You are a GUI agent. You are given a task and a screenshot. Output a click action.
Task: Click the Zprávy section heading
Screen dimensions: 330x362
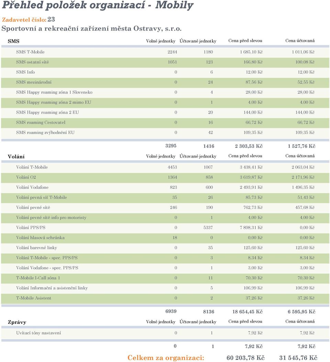pyautogui.click(x=17, y=322)
